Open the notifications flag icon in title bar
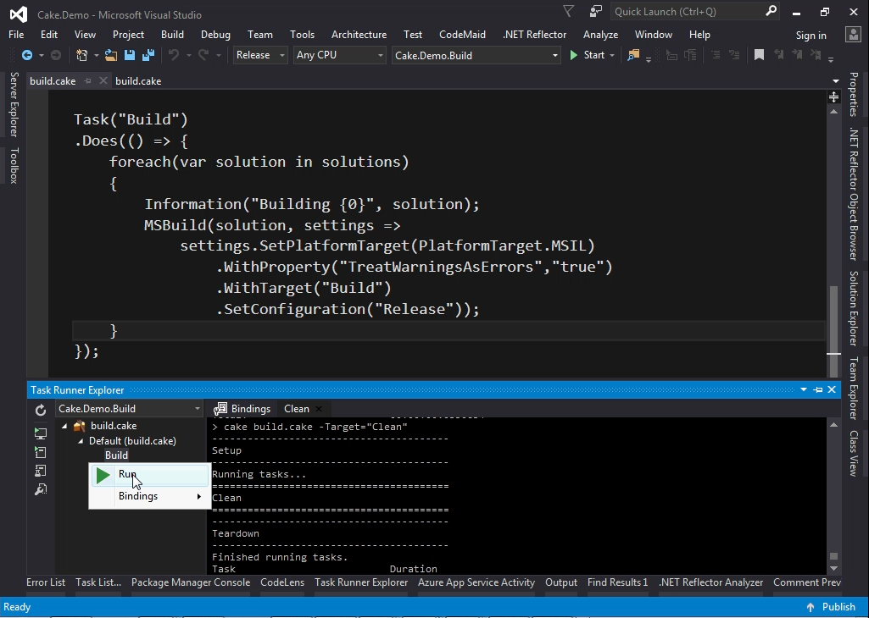Screen dimensions: 869x618 click(x=568, y=11)
